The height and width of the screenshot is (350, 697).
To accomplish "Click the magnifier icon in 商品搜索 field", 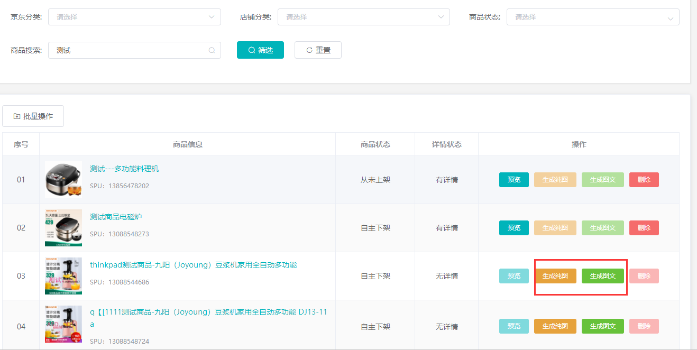I will click(212, 50).
